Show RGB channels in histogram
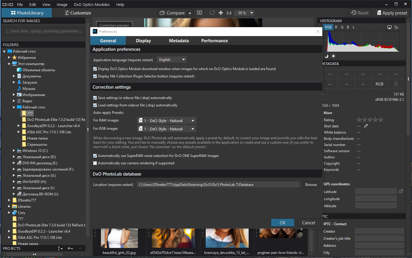412x258 pixels. pyautogui.click(x=328, y=27)
